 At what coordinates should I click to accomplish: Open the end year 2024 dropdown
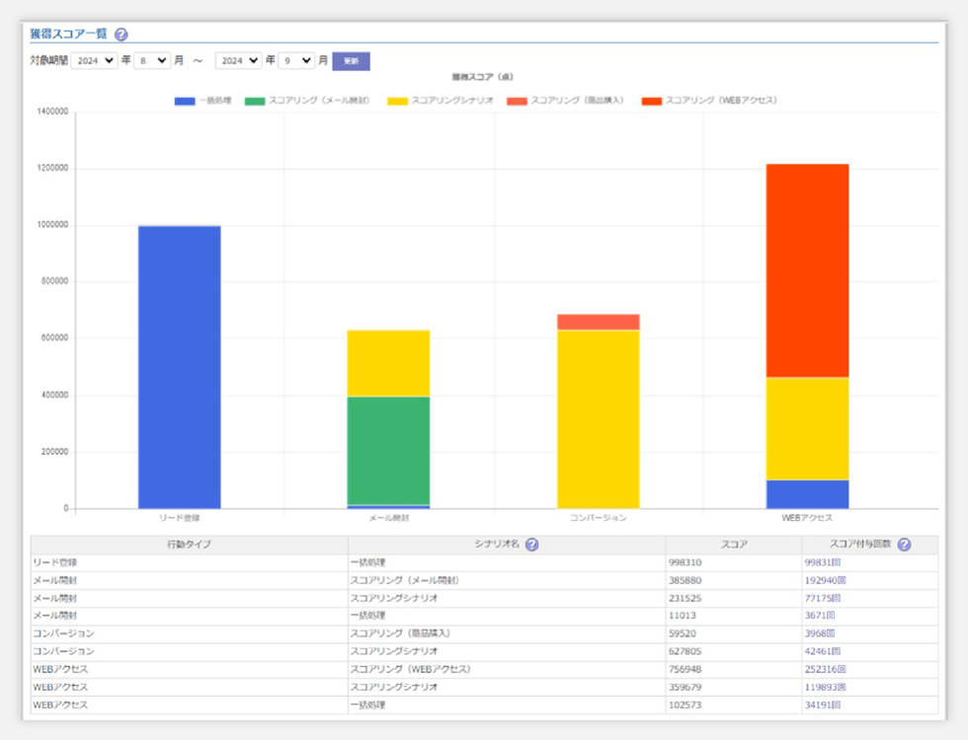[238, 60]
